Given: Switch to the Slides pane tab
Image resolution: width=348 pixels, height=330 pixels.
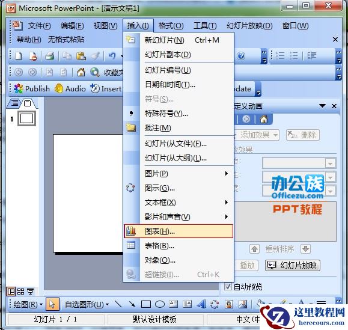Looking at the screenshot, I should [x=28, y=103].
